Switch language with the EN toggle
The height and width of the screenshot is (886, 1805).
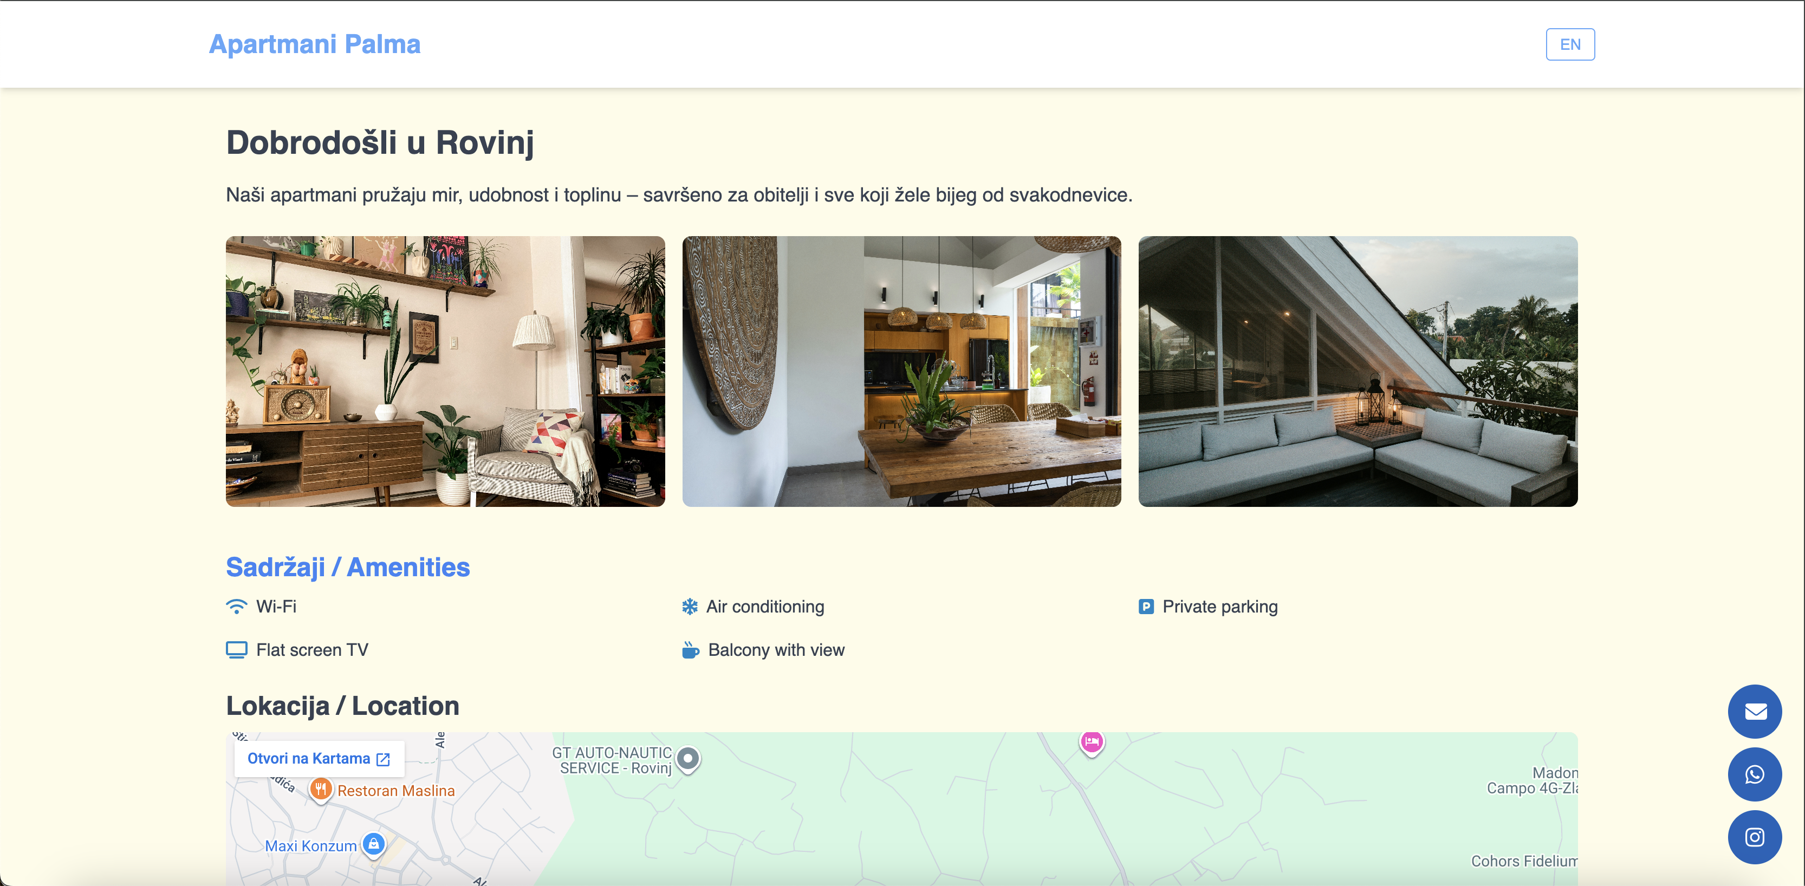(1569, 44)
